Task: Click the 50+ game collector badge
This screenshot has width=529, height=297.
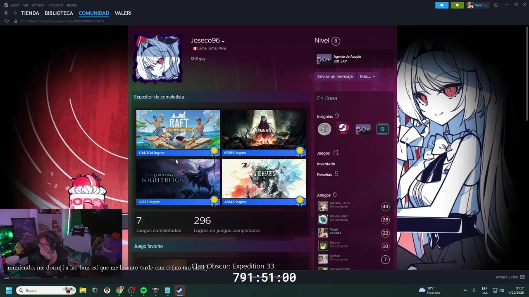Action: coord(363,129)
